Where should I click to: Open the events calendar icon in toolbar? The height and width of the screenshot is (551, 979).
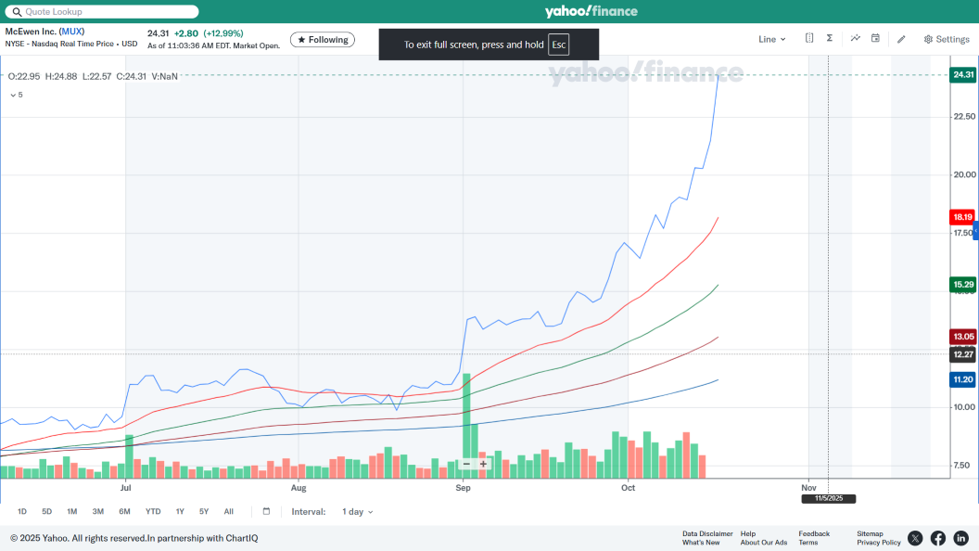[875, 39]
